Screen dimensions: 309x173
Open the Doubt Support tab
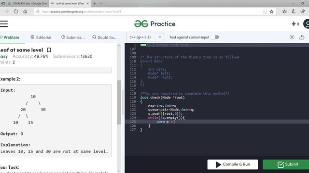click(x=105, y=37)
